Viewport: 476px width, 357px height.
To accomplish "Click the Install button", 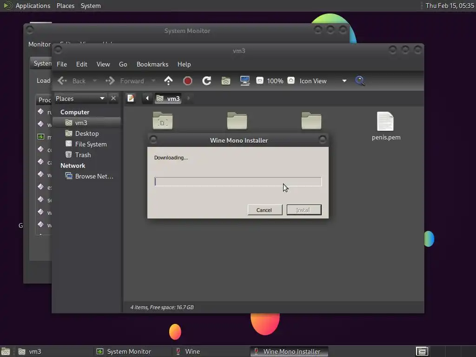I will click(x=304, y=210).
